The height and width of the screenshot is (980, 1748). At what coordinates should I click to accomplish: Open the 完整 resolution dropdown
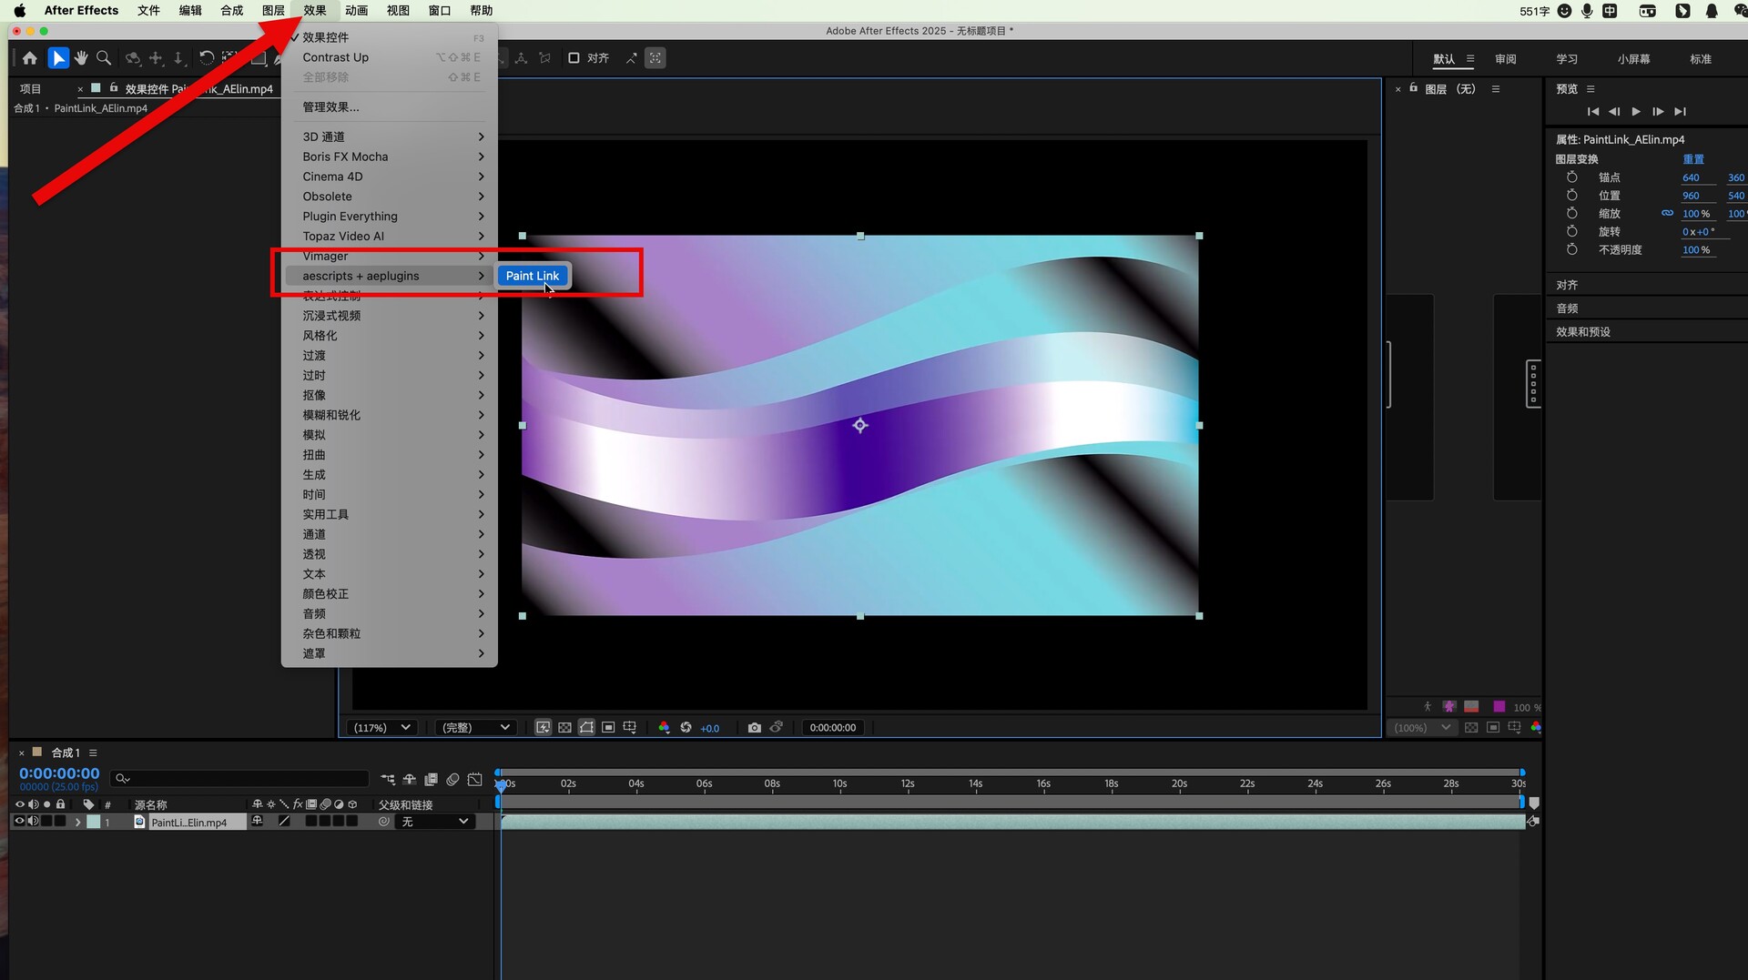[475, 728]
